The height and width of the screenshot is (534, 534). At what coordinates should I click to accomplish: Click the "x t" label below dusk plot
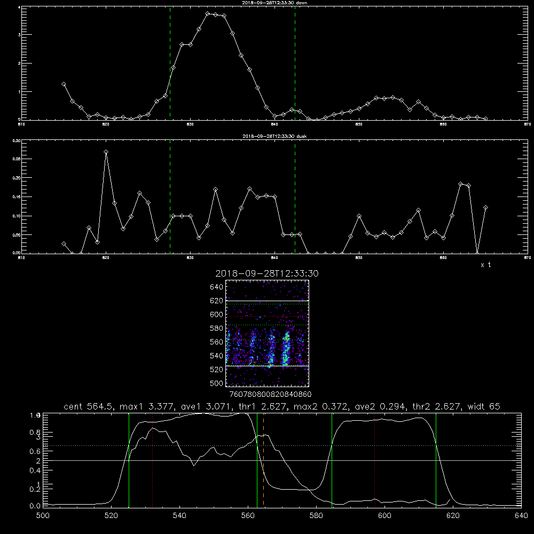click(485, 265)
